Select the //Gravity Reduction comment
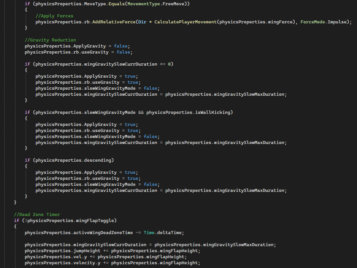Viewport: 357px width, 268px height. click(50, 40)
